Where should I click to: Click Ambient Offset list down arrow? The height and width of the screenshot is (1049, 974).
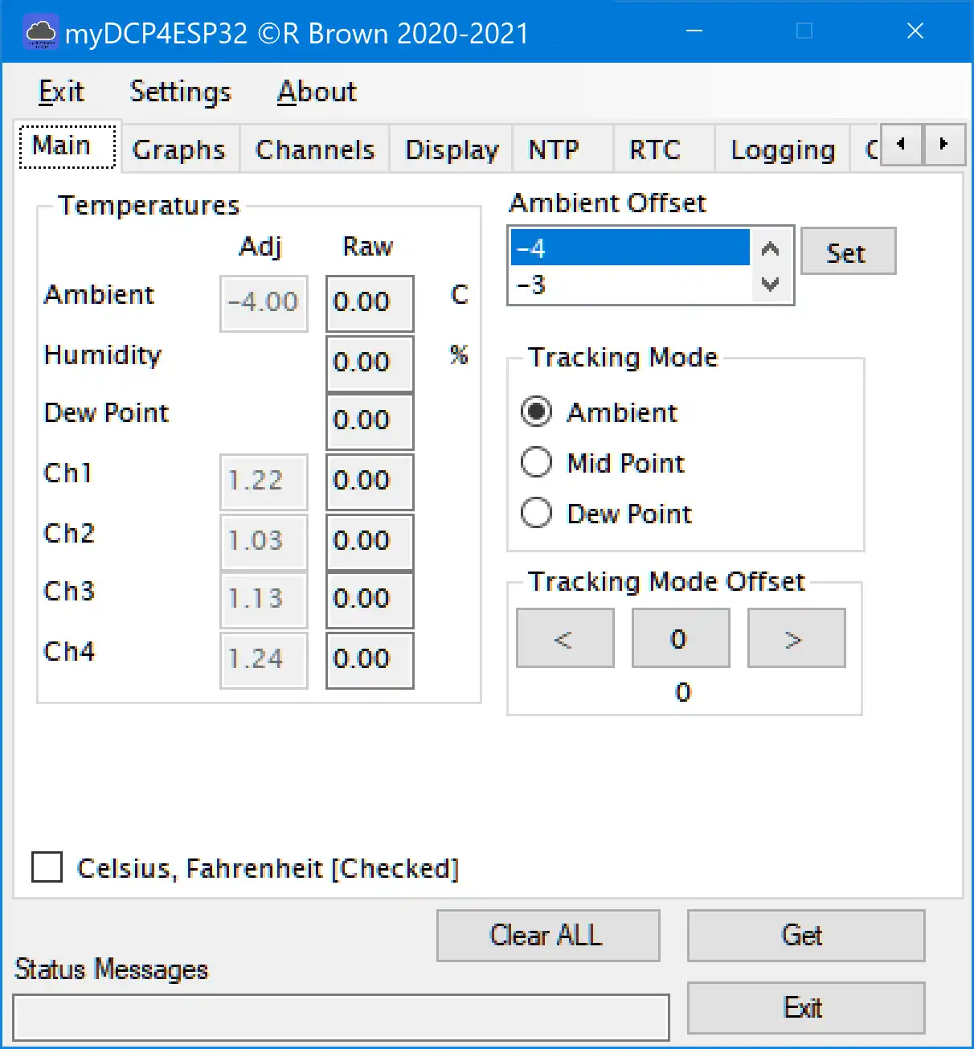[770, 284]
